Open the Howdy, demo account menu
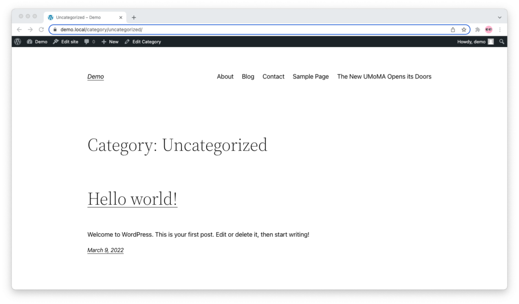The height and width of the screenshot is (304, 519). click(475, 41)
